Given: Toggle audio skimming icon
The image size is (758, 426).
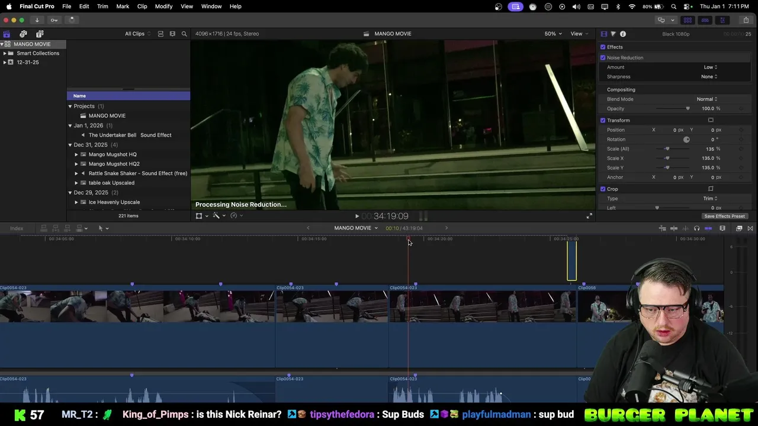Looking at the screenshot, I should 685,228.
